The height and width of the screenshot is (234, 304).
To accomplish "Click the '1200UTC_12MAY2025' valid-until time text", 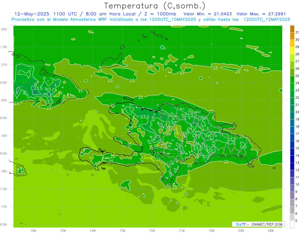I will (267, 19).
